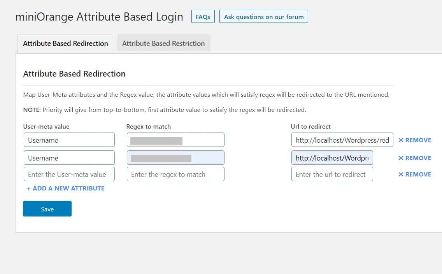Screen dimensions: 442x274
Task: Click second row Username user-meta field
Action: [x=69, y=158]
